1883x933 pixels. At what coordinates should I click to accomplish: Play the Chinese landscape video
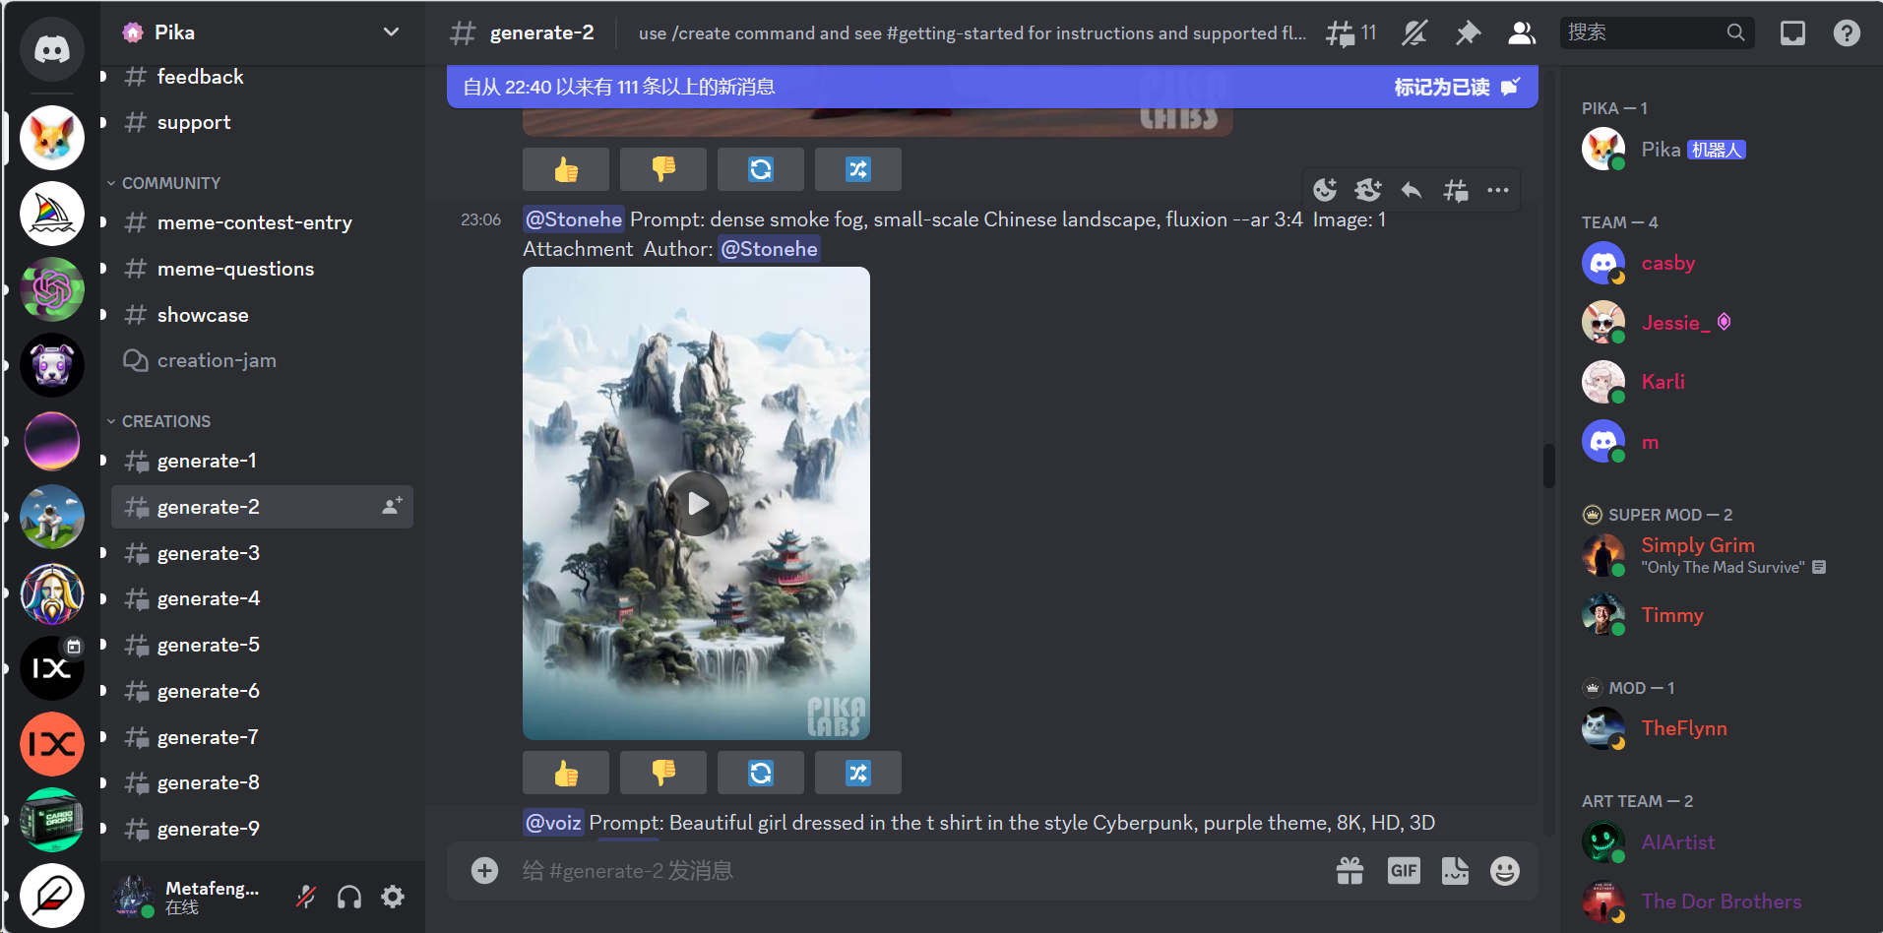(697, 504)
